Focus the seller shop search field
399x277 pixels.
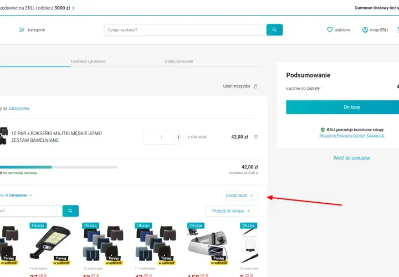(30, 211)
